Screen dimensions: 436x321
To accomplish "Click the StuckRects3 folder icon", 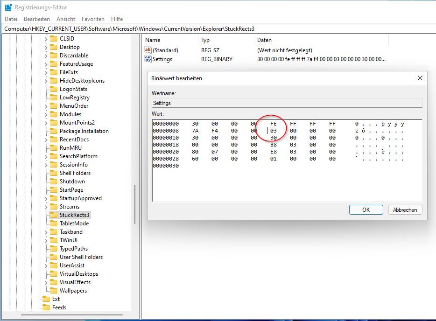I will coord(54,215).
